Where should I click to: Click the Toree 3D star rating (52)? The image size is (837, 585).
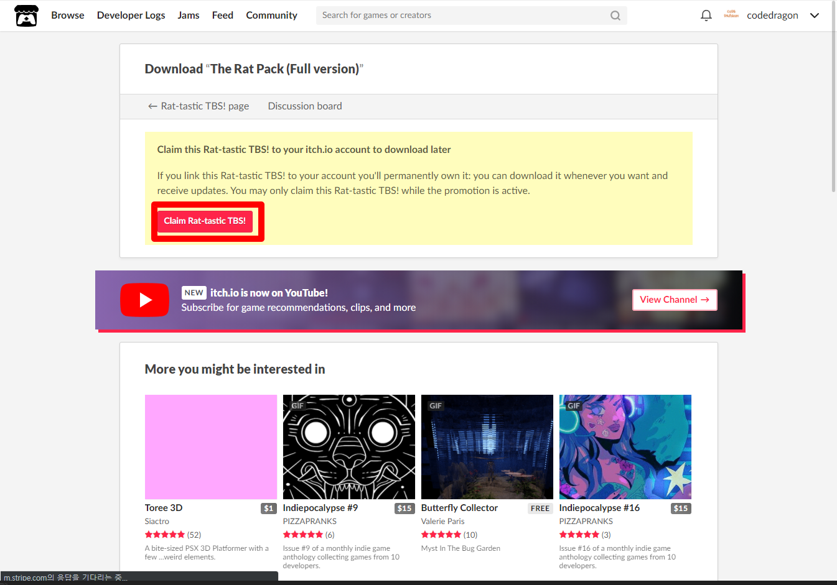coord(173,535)
